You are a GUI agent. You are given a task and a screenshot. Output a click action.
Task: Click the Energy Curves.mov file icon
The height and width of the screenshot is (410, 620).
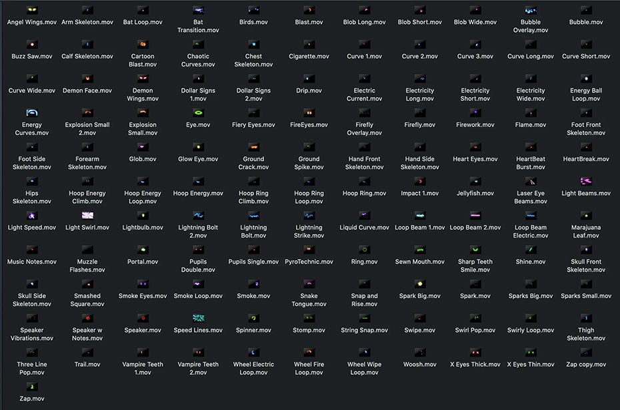32,113
